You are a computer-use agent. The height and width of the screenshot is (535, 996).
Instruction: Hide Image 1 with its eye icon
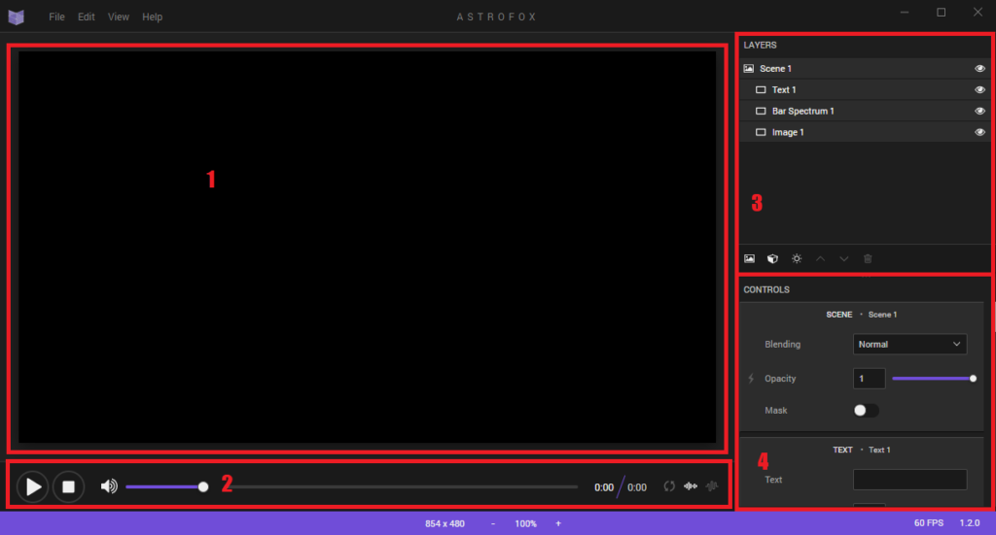(979, 132)
